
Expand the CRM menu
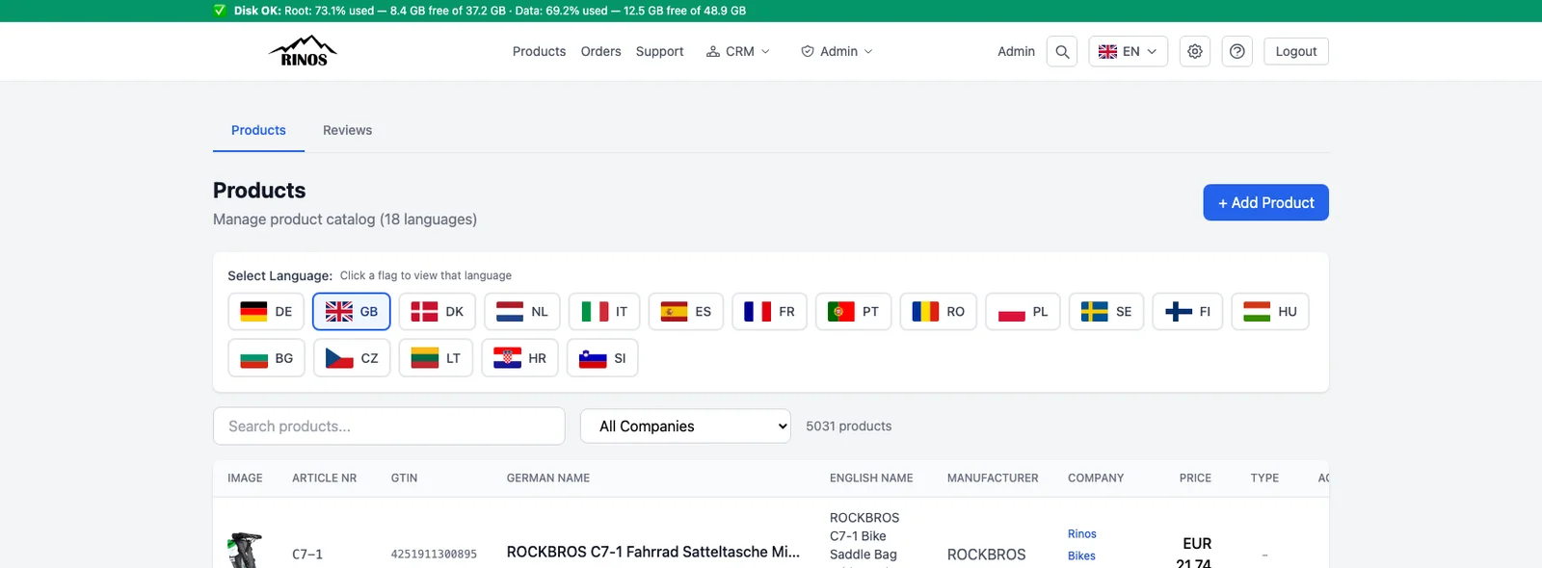738,51
